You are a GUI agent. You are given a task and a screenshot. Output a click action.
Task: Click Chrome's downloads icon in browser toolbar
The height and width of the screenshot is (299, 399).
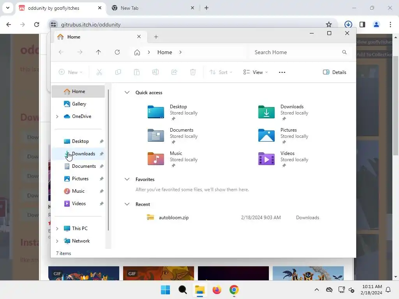348,25
